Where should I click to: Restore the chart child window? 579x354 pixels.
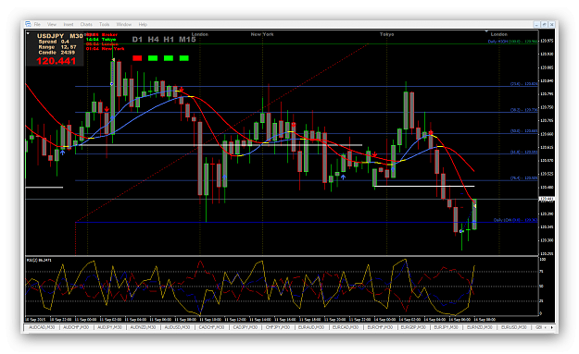coord(544,24)
